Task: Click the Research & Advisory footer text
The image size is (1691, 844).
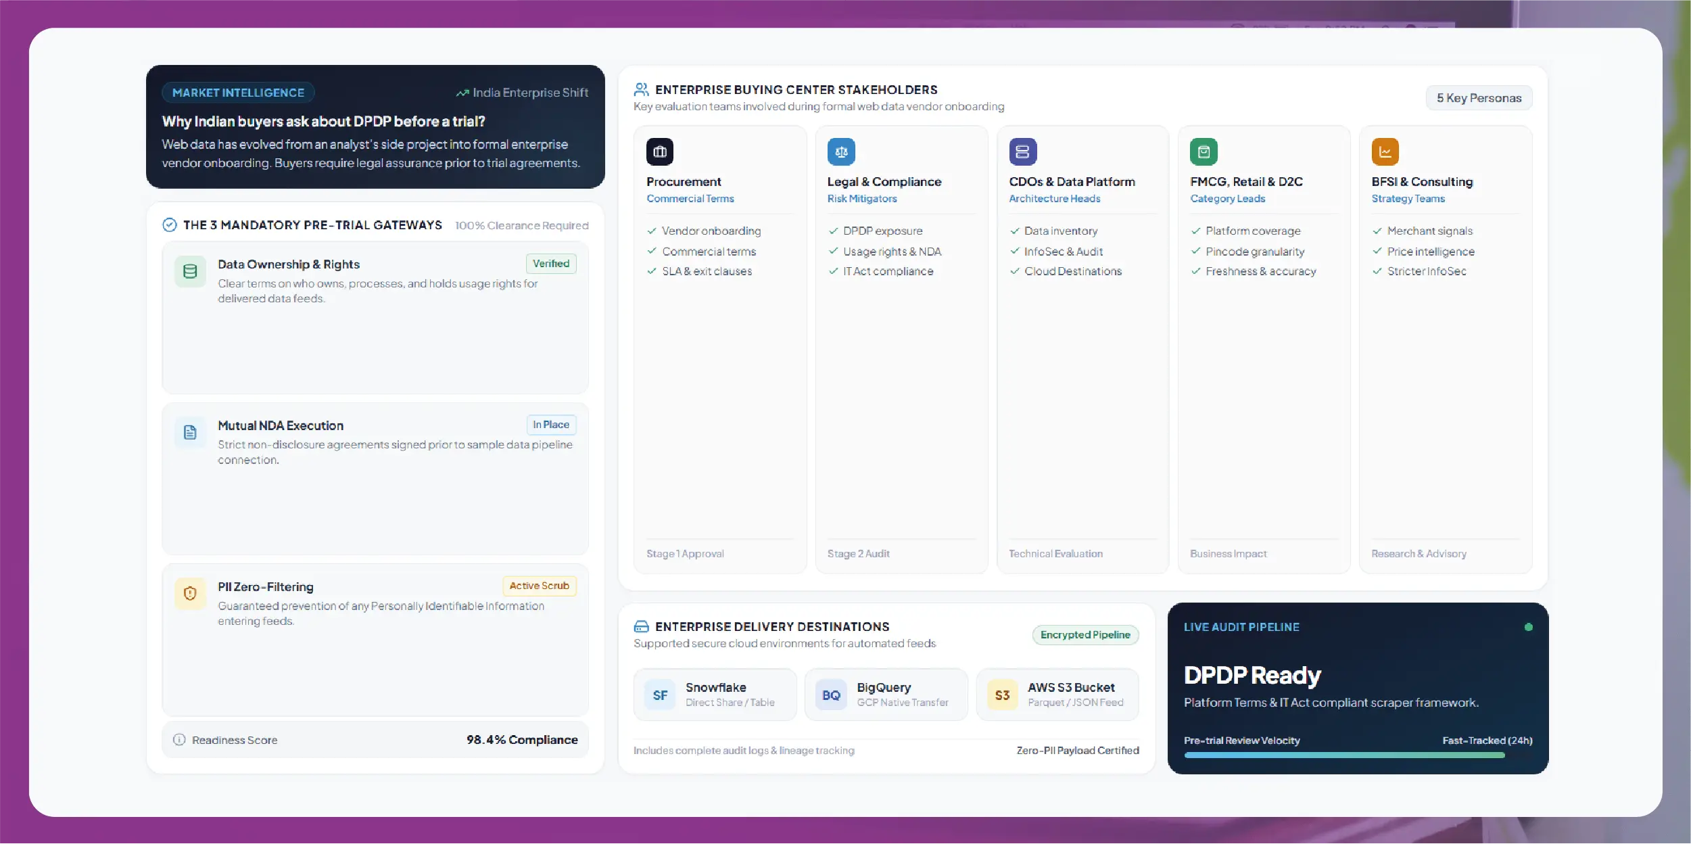Action: [x=1419, y=554]
